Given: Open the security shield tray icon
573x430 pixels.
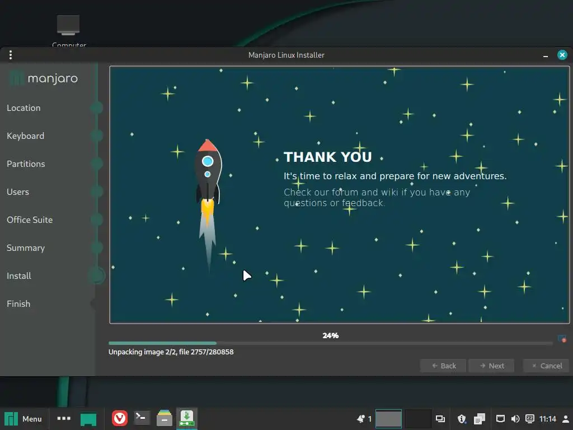Looking at the screenshot, I should (x=462, y=419).
